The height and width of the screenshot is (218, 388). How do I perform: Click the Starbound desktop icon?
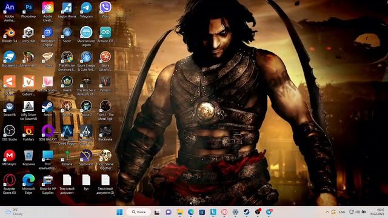[86, 157]
